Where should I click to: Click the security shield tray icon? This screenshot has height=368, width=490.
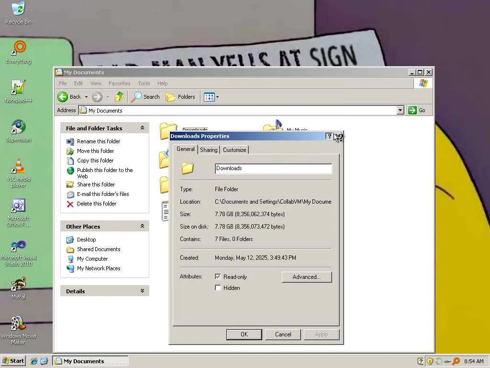pos(430,361)
